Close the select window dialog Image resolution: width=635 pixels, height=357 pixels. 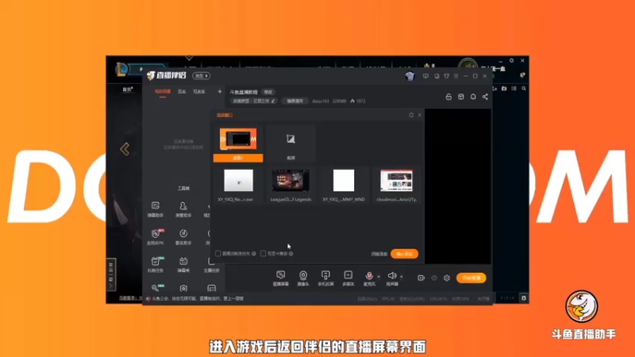420,115
